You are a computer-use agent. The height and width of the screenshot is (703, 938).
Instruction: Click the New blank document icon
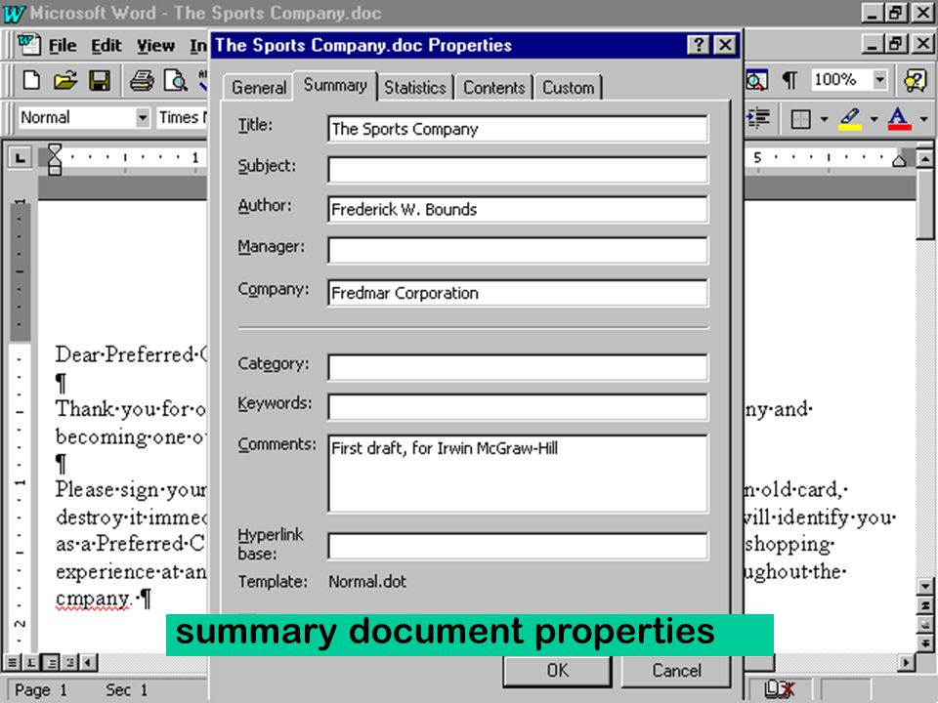[31, 80]
